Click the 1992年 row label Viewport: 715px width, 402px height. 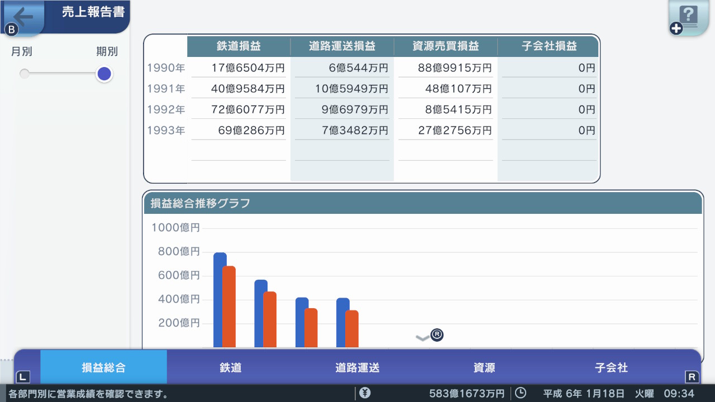click(x=166, y=109)
